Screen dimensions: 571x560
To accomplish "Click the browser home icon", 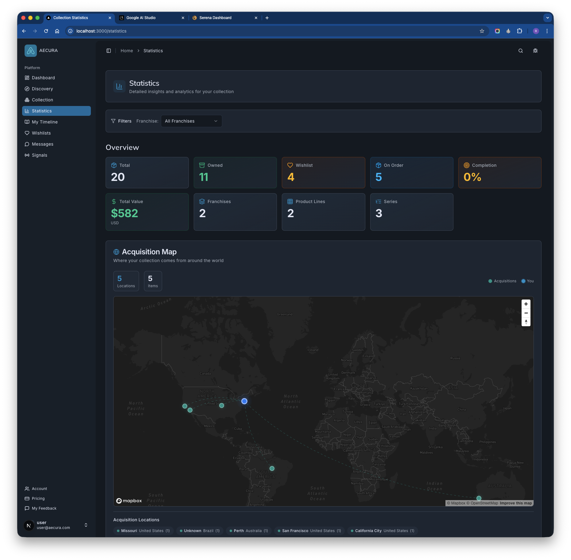I will (57, 31).
